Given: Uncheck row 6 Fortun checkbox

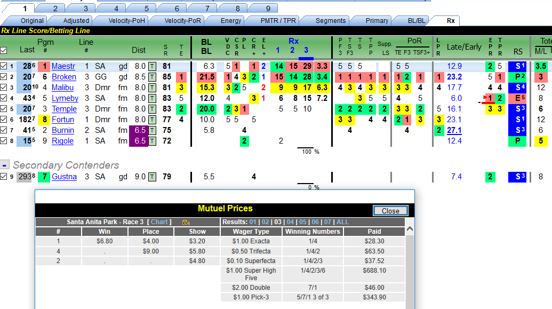Looking at the screenshot, I should coord(4,120).
